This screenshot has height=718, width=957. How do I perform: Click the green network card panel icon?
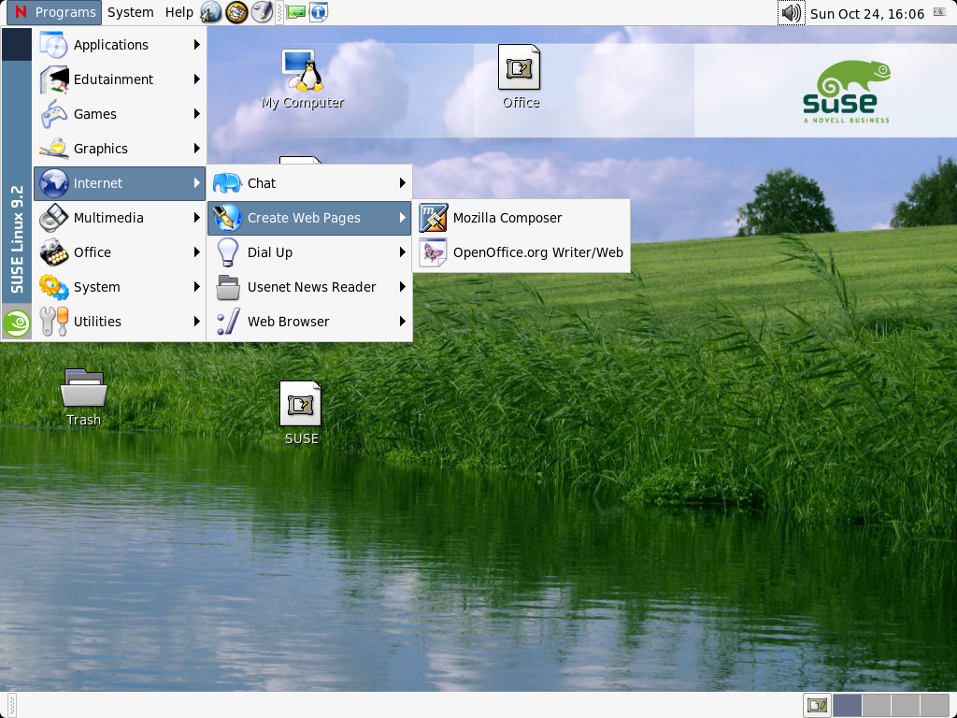pyautogui.click(x=295, y=12)
